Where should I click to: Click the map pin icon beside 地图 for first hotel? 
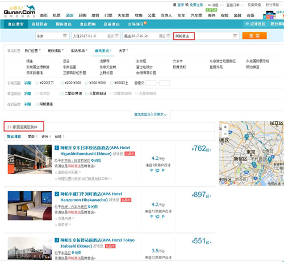(x=93, y=161)
